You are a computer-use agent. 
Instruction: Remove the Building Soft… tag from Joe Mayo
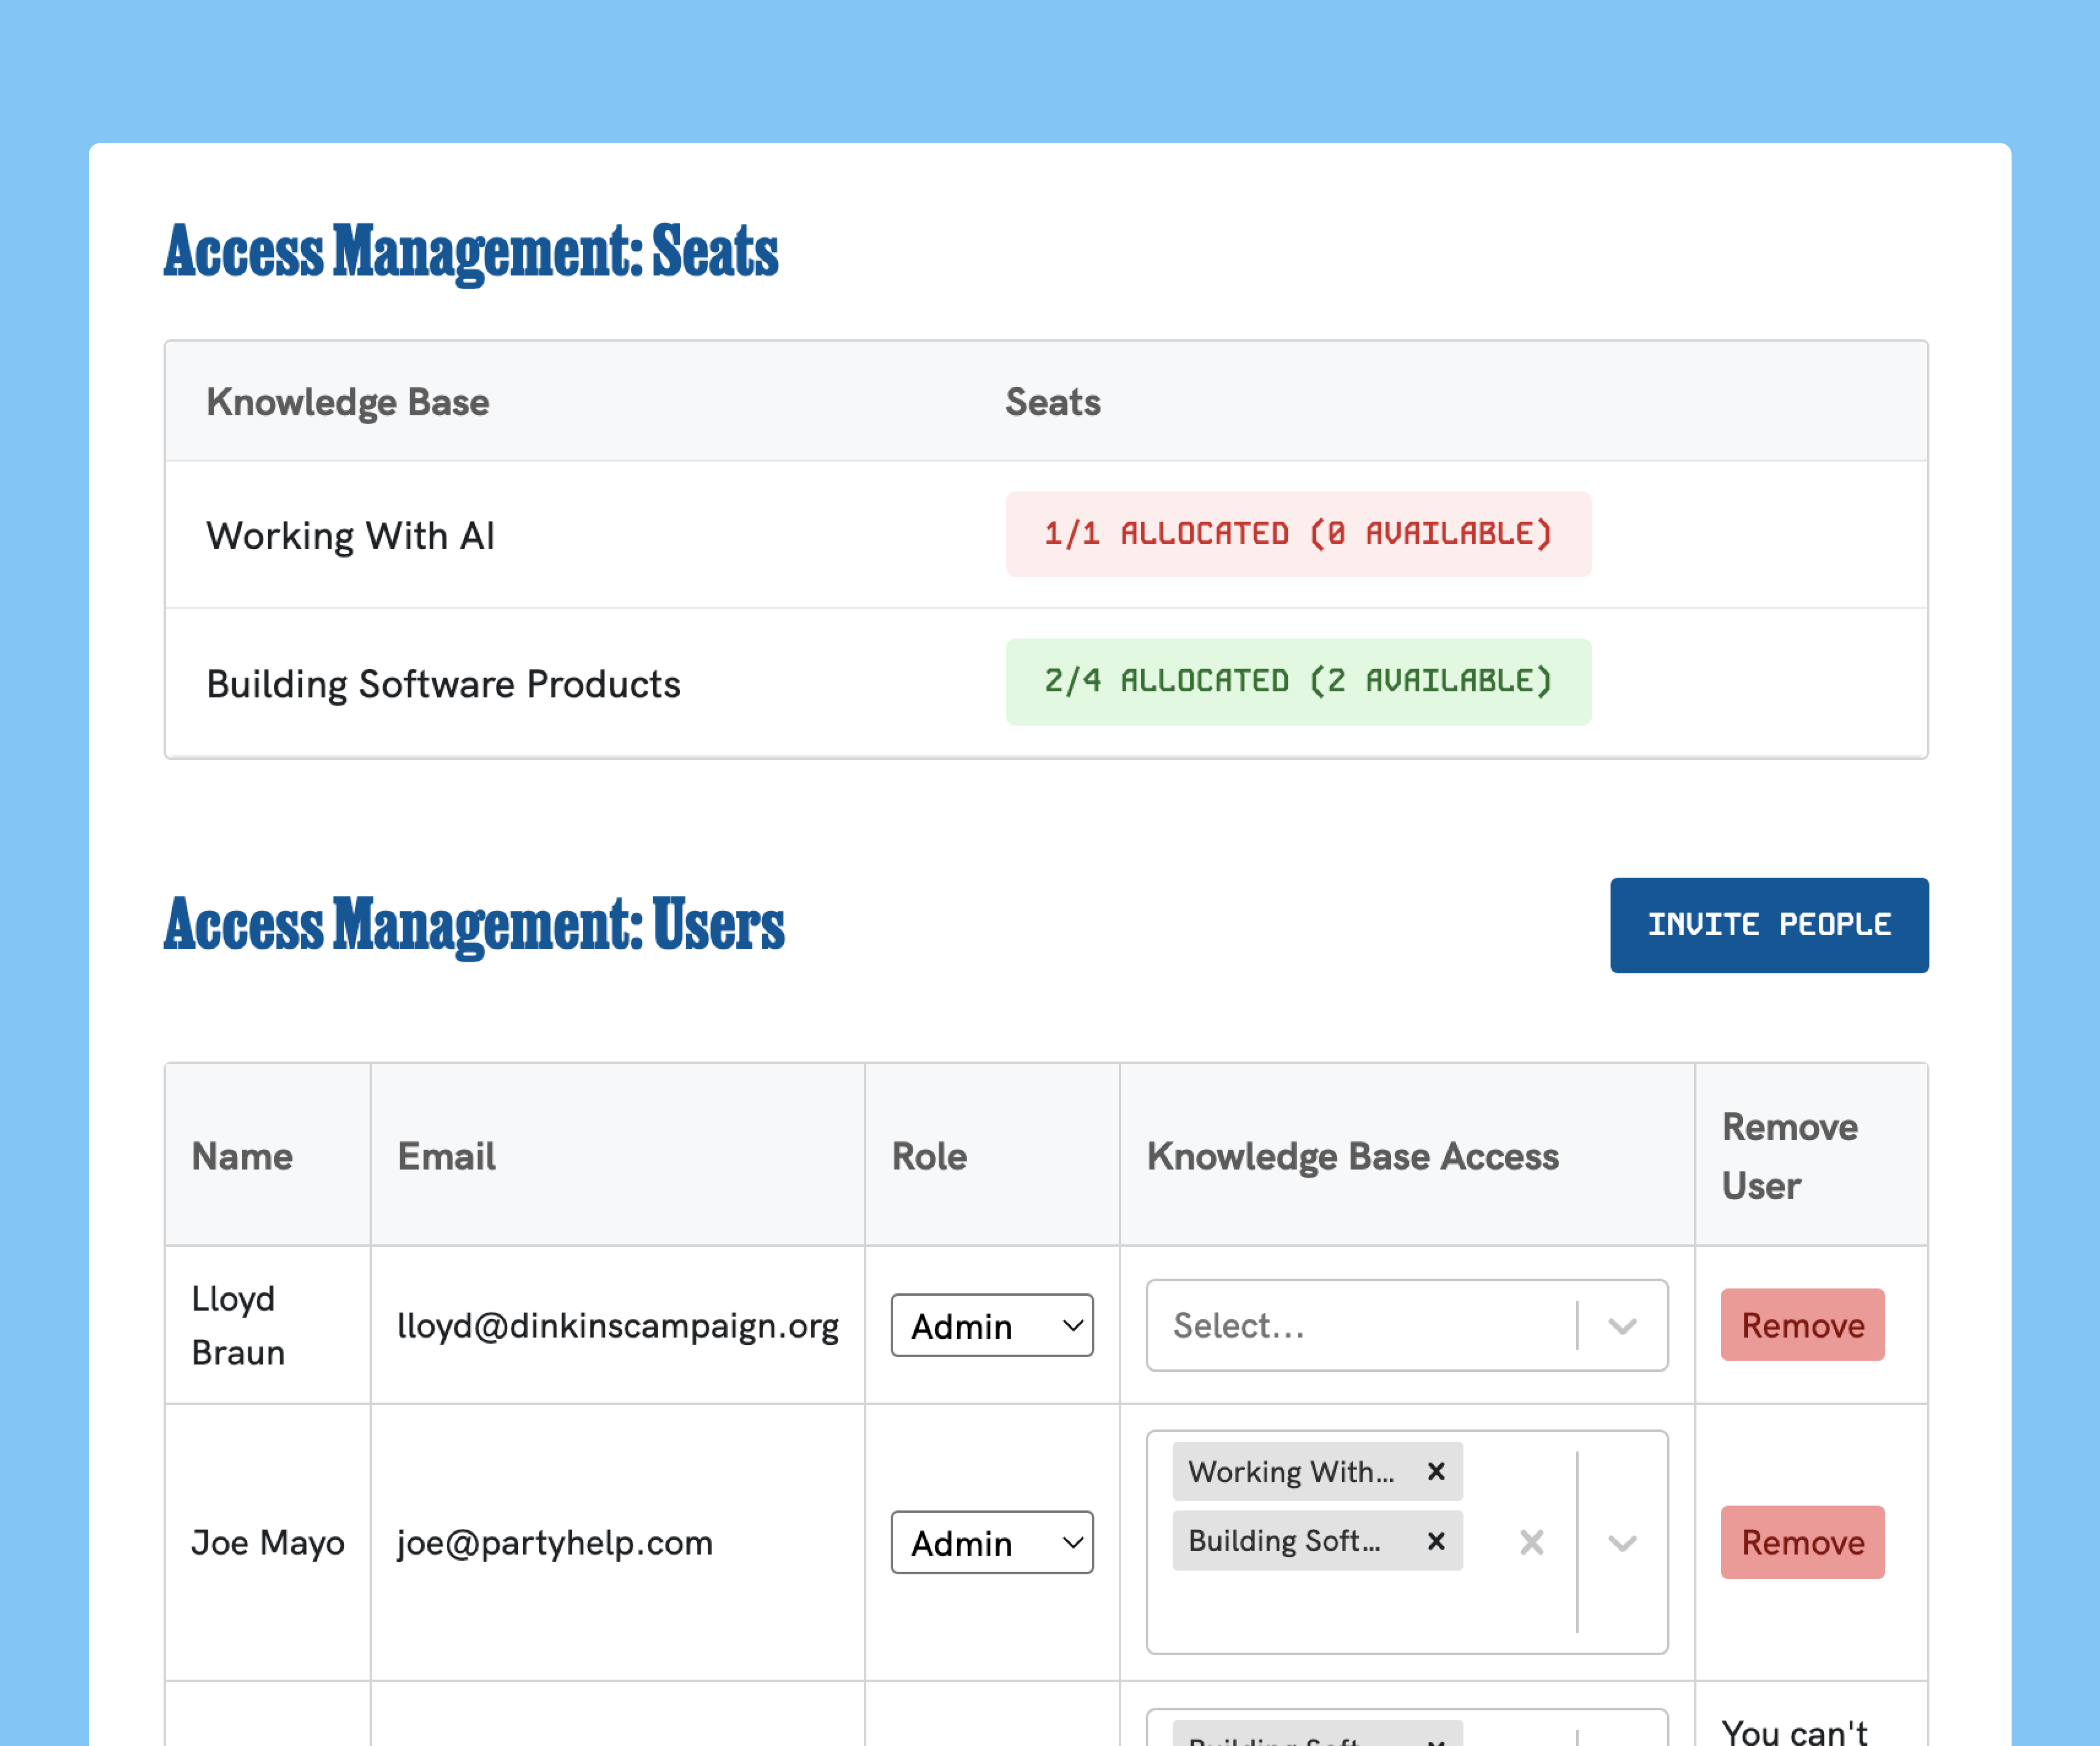[1436, 1541]
